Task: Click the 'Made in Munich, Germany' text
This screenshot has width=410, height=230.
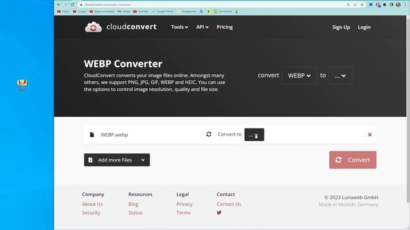Action: point(348,204)
